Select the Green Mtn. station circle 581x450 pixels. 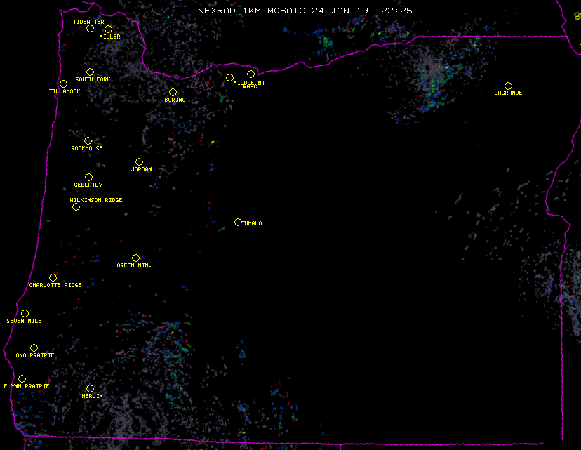click(135, 258)
